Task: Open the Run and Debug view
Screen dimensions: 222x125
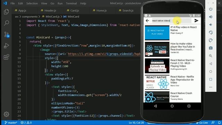Action: click(x=6, y=45)
